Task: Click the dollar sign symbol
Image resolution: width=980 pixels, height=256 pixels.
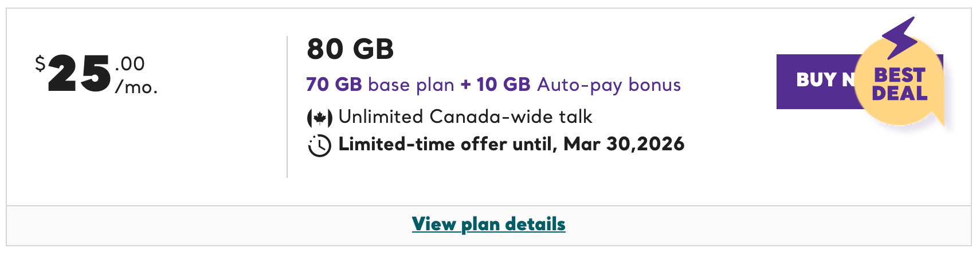Action: click(40, 63)
